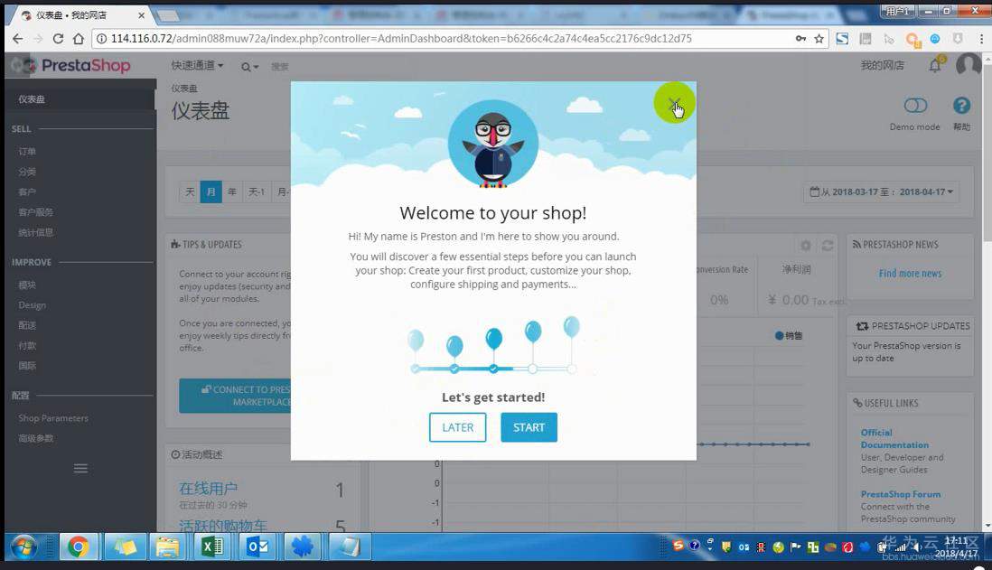The width and height of the screenshot is (992, 570).
Task: Open 高级参数 in the sidebar
Action: [x=35, y=438]
